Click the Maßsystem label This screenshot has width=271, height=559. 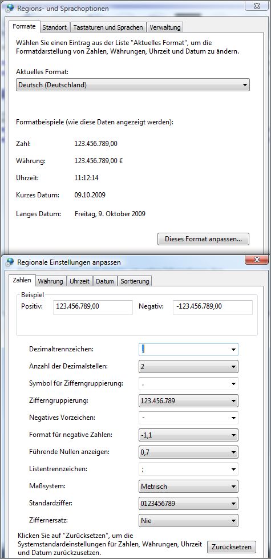[47, 486]
